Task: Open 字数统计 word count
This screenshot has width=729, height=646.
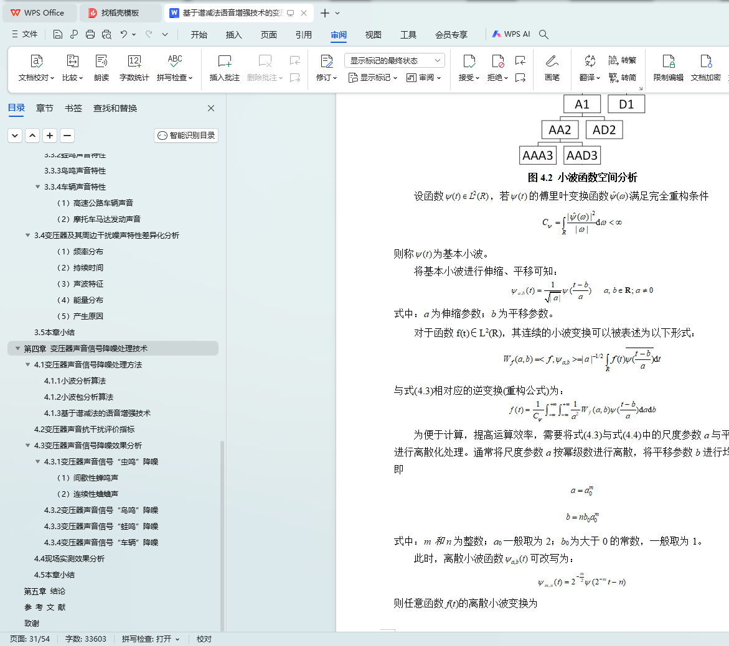Action: (134, 68)
